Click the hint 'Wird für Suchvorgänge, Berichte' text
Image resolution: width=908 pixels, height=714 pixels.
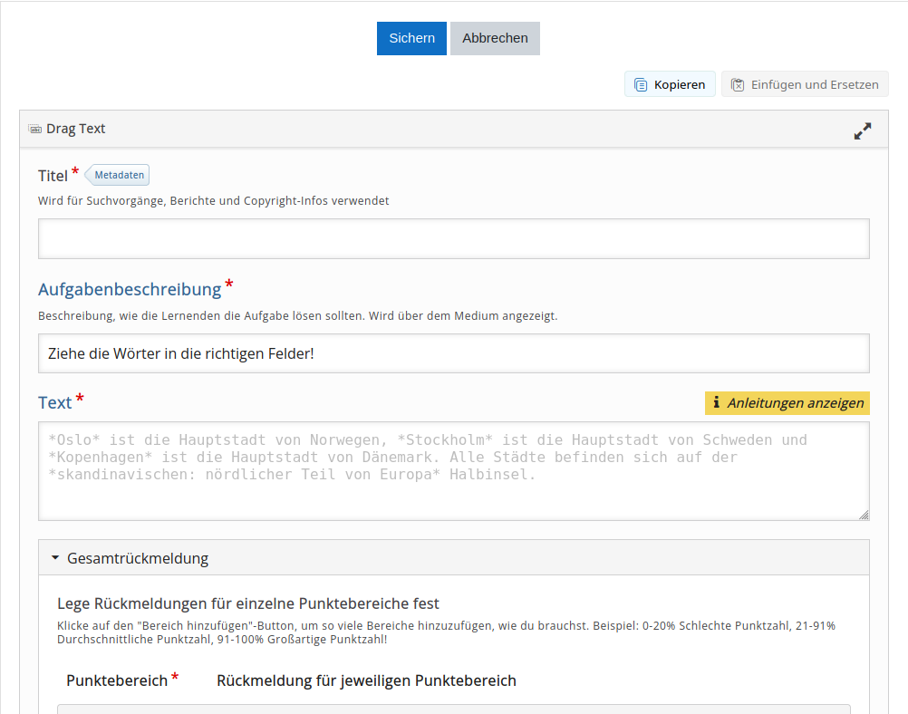pyautogui.click(x=214, y=201)
